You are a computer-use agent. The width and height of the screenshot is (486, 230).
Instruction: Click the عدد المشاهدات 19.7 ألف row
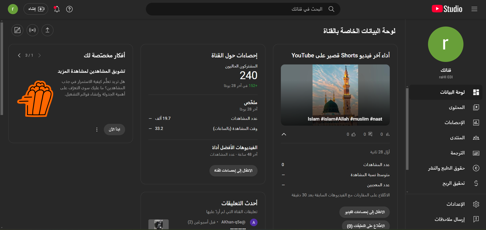click(203, 118)
